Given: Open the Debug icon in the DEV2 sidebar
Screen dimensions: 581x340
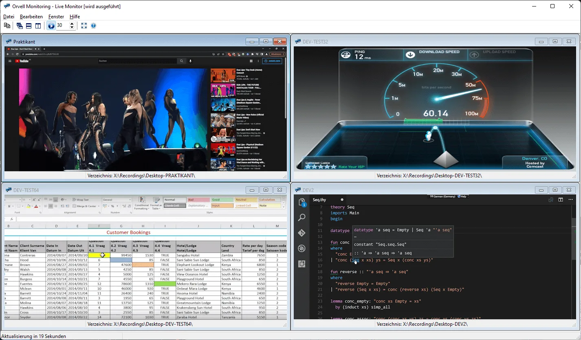Looking at the screenshot, I should tap(302, 248).
